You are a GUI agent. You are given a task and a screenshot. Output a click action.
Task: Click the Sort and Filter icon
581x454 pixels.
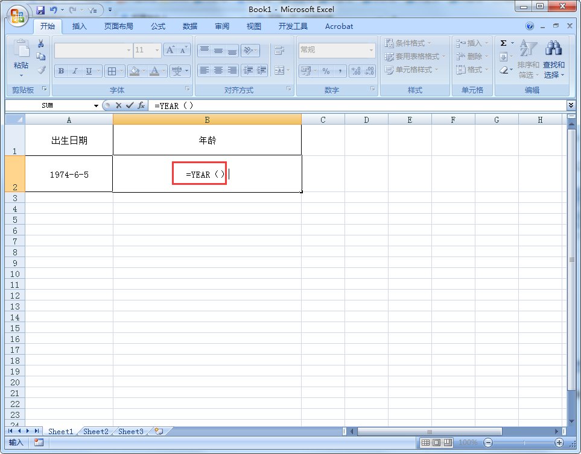(528, 49)
